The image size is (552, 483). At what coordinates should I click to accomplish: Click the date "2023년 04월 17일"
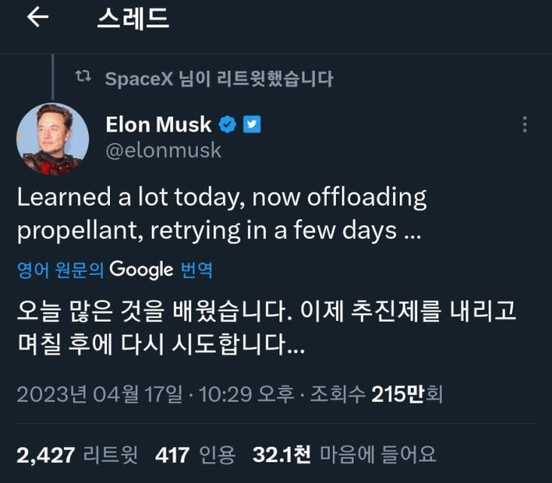click(97, 393)
